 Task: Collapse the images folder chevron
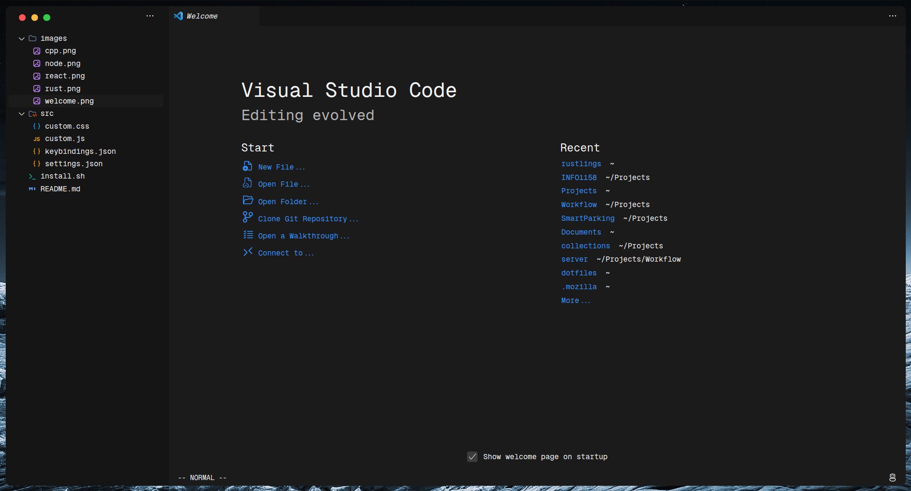pyautogui.click(x=21, y=38)
